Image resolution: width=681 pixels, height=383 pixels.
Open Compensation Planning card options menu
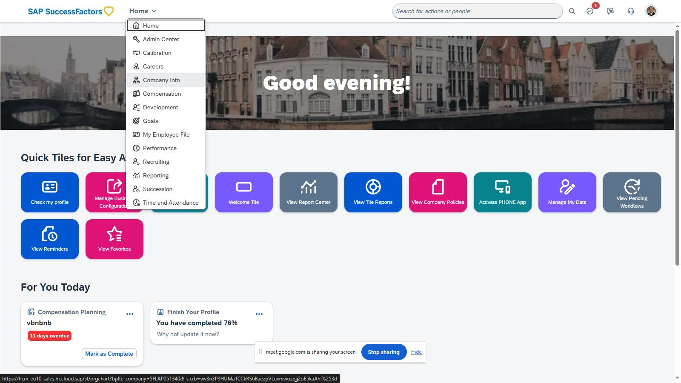pos(130,314)
